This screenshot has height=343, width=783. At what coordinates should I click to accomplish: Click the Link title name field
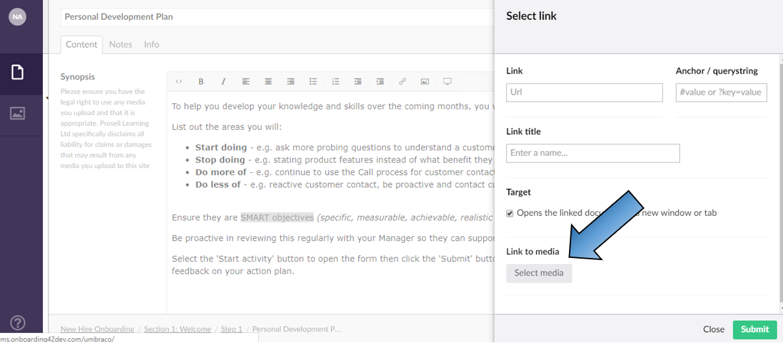pos(593,153)
